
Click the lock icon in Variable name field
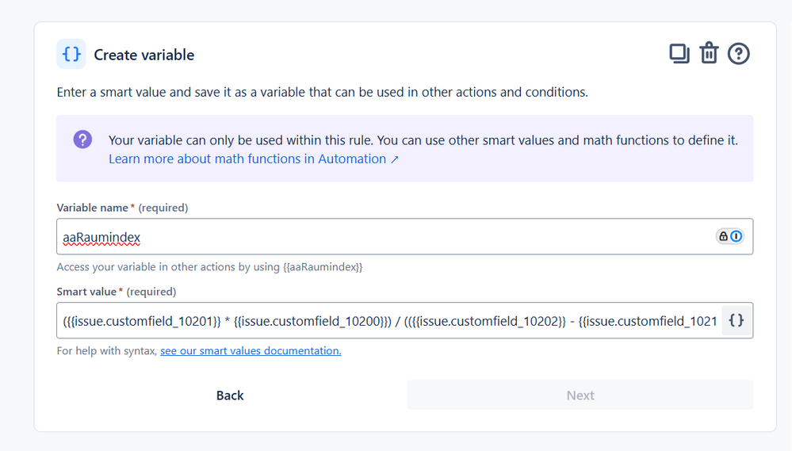point(723,236)
